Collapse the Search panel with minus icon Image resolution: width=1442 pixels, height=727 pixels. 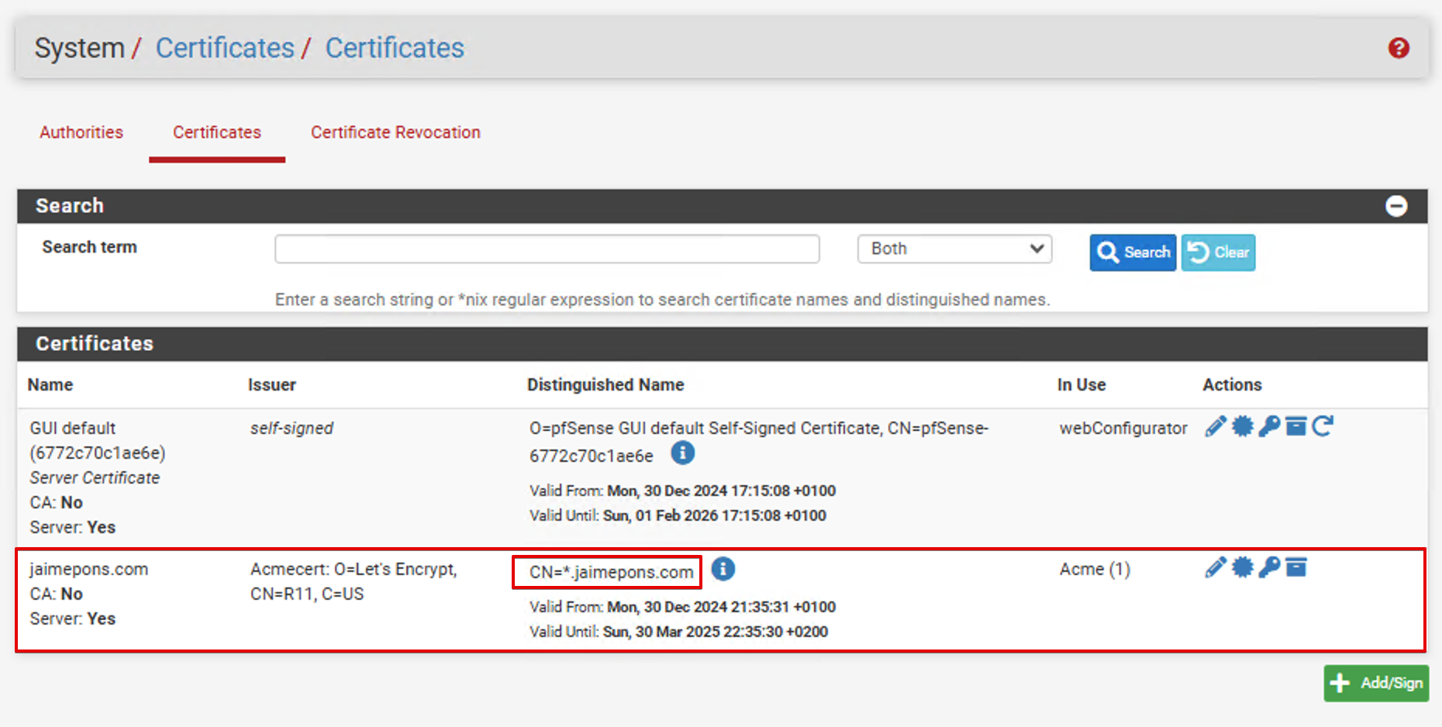[1395, 206]
